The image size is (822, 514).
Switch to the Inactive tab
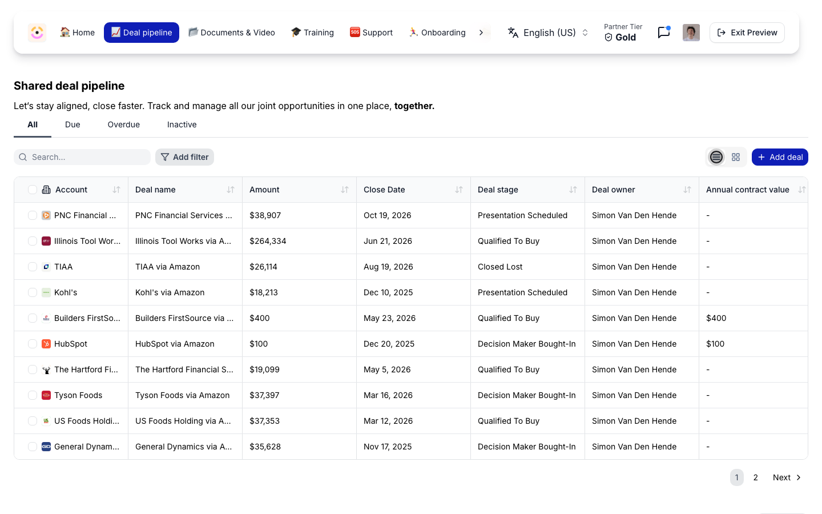point(182,125)
